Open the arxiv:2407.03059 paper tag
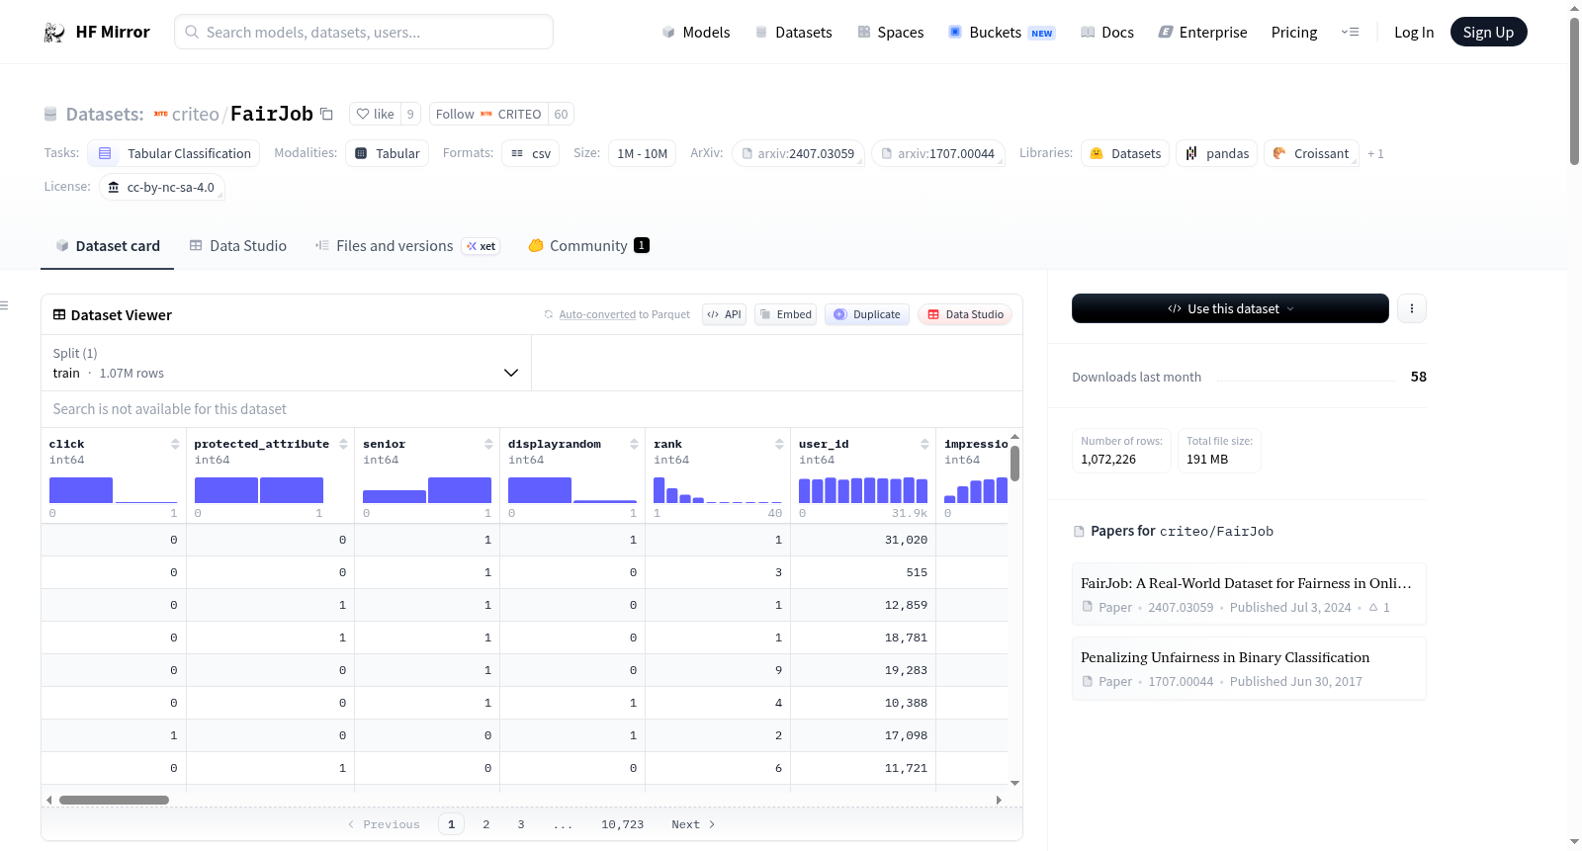Screen dimensions: 1582x851 [x=798, y=153]
